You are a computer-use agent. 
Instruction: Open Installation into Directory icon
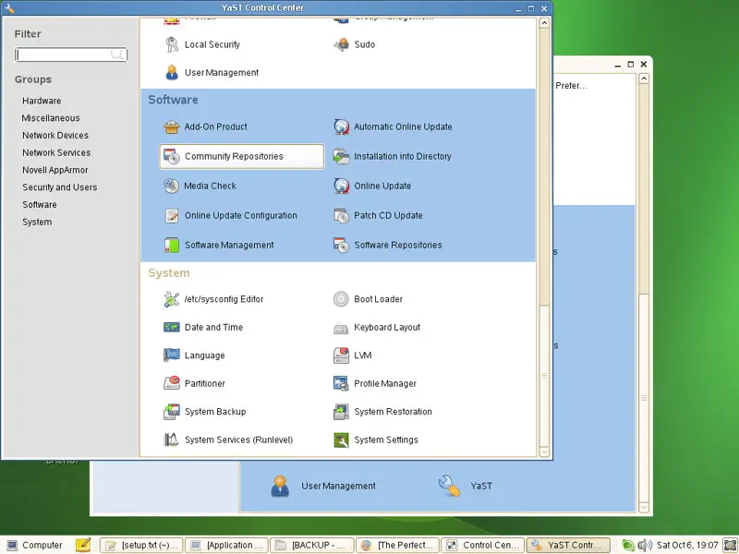(341, 156)
